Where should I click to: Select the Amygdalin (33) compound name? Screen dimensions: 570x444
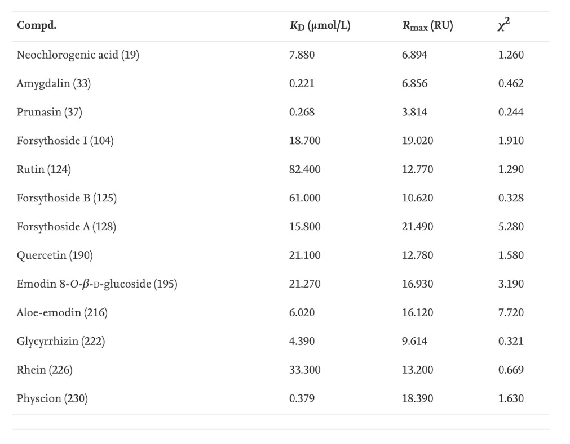pos(54,84)
